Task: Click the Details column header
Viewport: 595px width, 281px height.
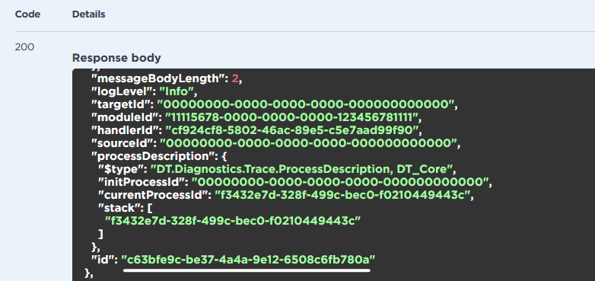Action: [x=88, y=14]
